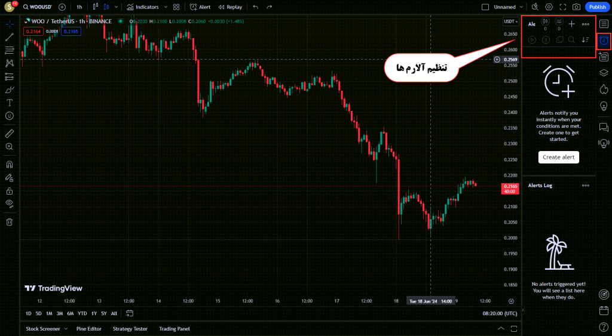The width and height of the screenshot is (612, 336).
Task: Take a chart snapshot with camera icon
Action: [x=577, y=7]
